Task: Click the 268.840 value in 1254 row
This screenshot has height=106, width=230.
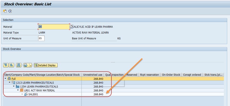Action: coord(98,87)
